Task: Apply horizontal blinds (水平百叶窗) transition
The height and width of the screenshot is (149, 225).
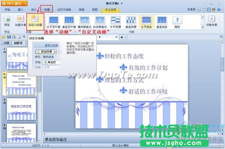Action: 54,22
